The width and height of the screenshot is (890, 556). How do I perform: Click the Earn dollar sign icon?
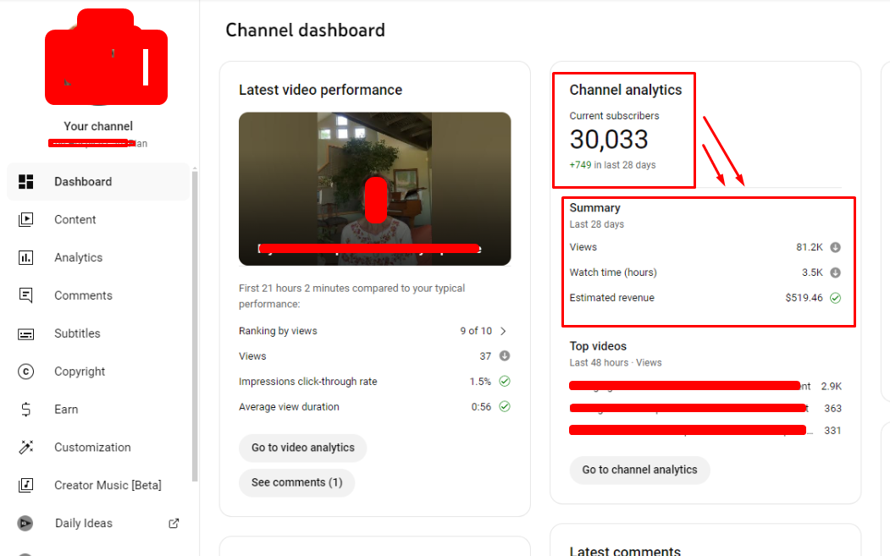26,410
